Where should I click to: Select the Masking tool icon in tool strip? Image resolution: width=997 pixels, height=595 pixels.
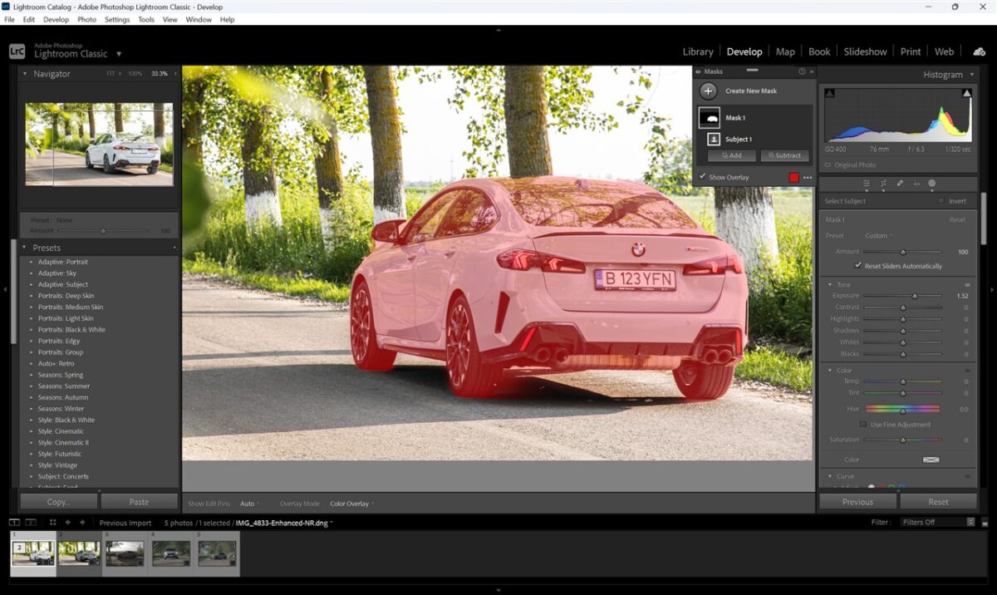pyautogui.click(x=931, y=183)
